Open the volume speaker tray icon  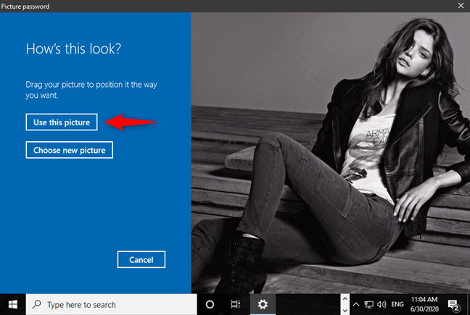point(382,305)
